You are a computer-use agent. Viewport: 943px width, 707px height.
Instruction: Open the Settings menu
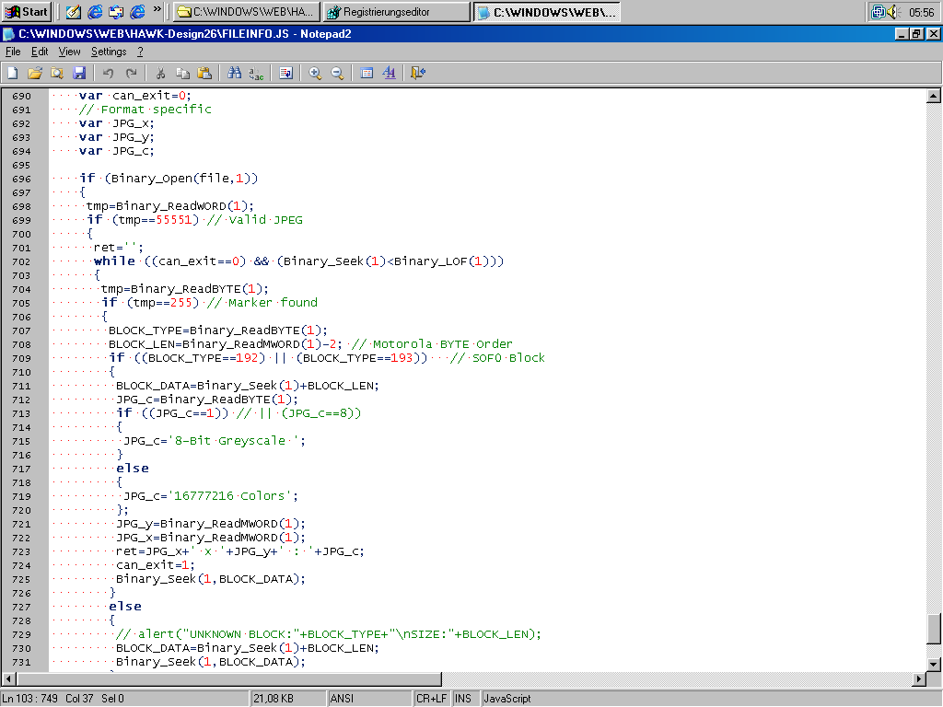pyautogui.click(x=109, y=52)
